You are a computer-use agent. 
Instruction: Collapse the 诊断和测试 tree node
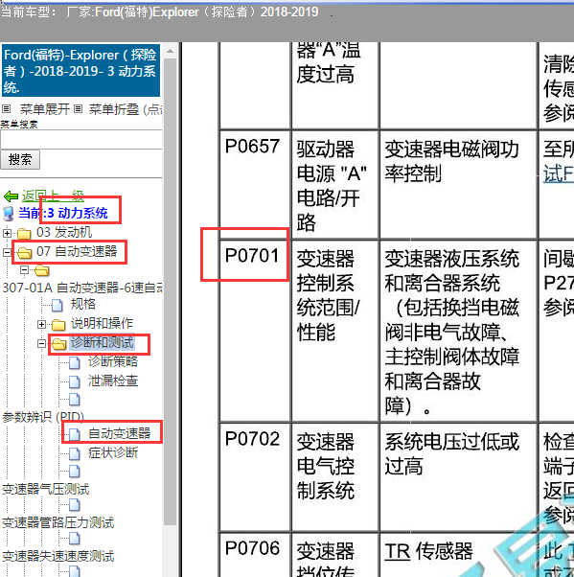(41, 343)
